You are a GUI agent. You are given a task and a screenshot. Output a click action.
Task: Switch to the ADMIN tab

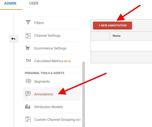coord(10,3)
